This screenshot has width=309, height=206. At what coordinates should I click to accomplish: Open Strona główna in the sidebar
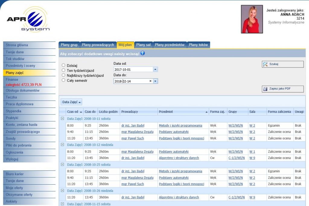click(x=29, y=45)
